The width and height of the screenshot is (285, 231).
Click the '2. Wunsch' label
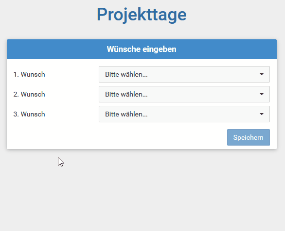click(x=29, y=94)
